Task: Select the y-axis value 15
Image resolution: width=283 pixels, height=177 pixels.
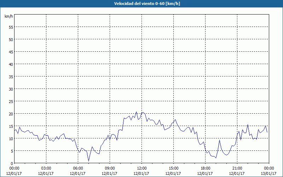Action: pyautogui.click(x=11, y=126)
